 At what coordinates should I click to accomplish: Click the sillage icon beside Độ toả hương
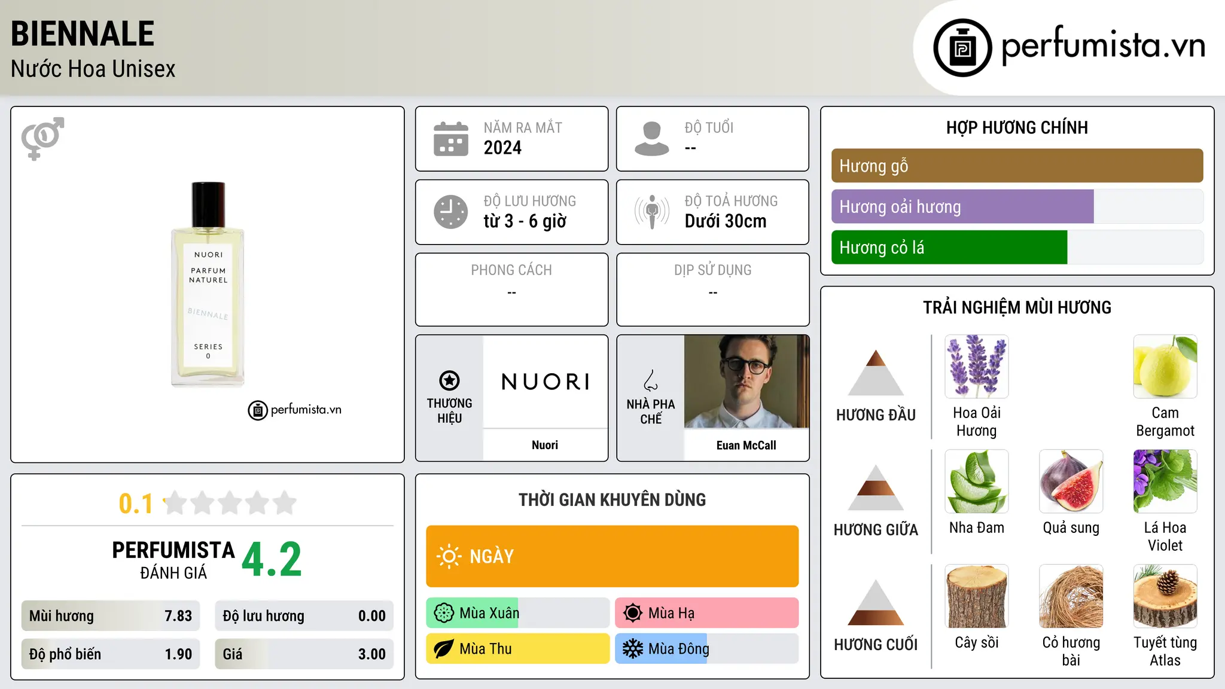(x=652, y=212)
